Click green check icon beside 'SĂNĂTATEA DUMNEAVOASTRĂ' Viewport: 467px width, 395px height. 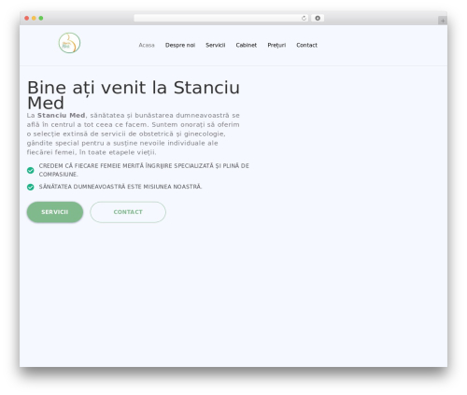tap(31, 187)
